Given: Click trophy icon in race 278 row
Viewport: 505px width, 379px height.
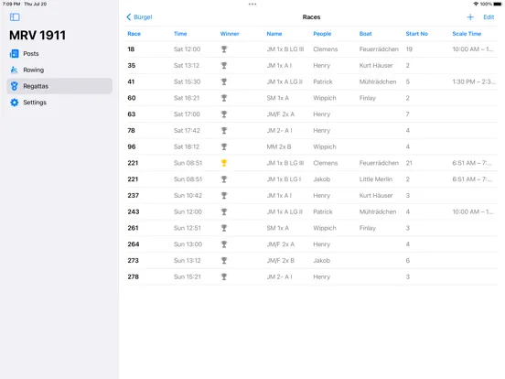Looking at the screenshot, I should click(224, 276).
